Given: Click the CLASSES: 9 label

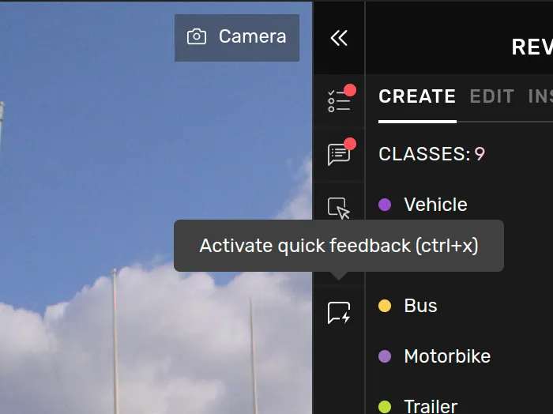Looking at the screenshot, I should tap(431, 154).
